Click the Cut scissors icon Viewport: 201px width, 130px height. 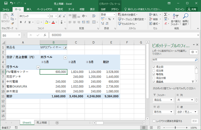point(12,14)
